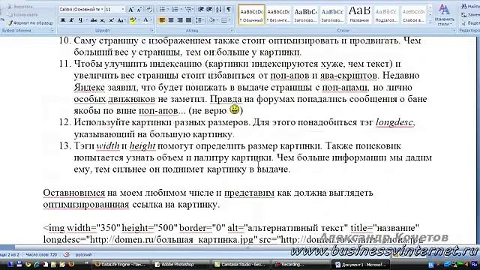Apply the font color (A)
Viewport: 480px width, 270px height.
pyautogui.click(x=145, y=20)
